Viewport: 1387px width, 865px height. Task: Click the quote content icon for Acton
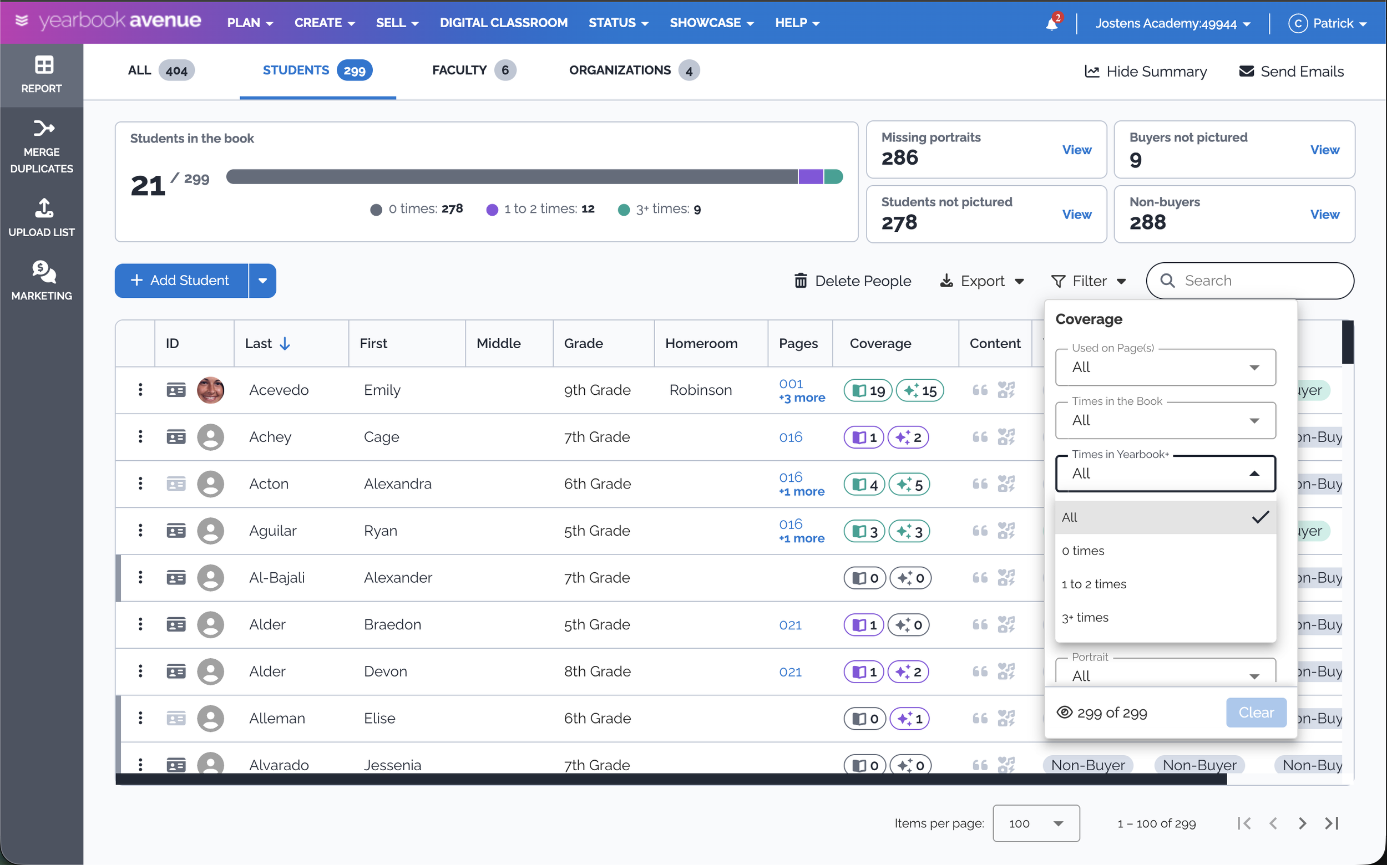(x=980, y=484)
